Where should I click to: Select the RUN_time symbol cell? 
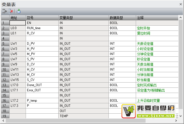point(42,28)
